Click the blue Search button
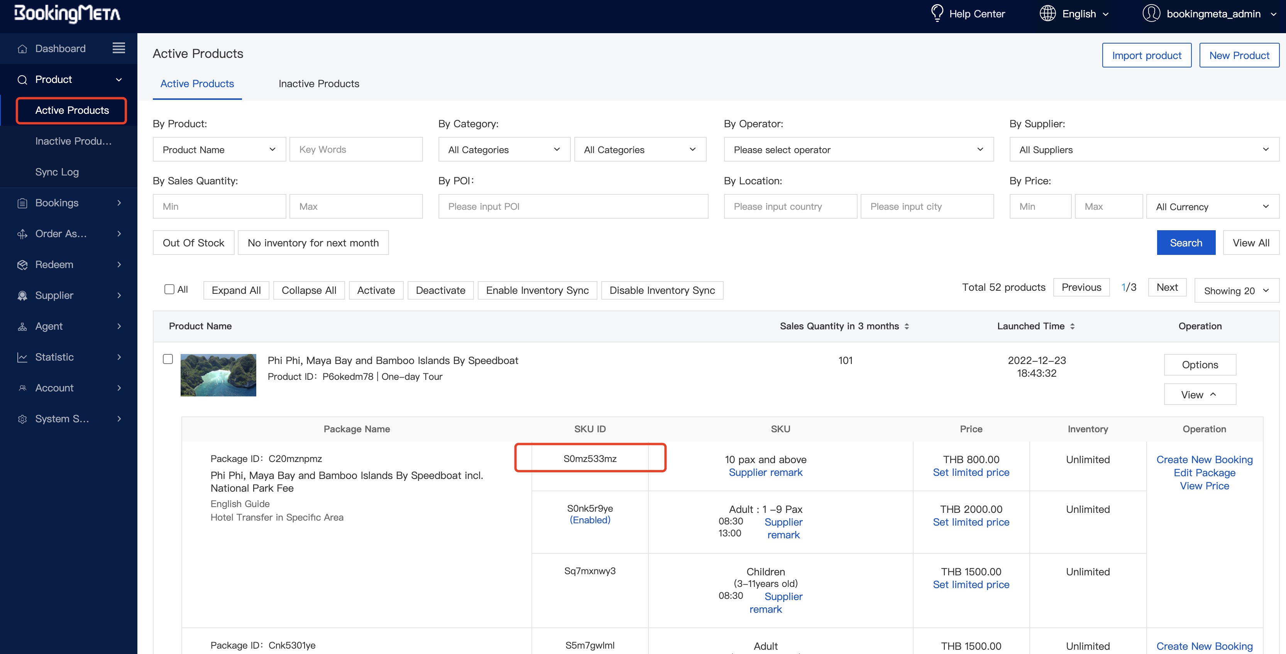Viewport: 1286px width, 654px height. pyautogui.click(x=1186, y=243)
